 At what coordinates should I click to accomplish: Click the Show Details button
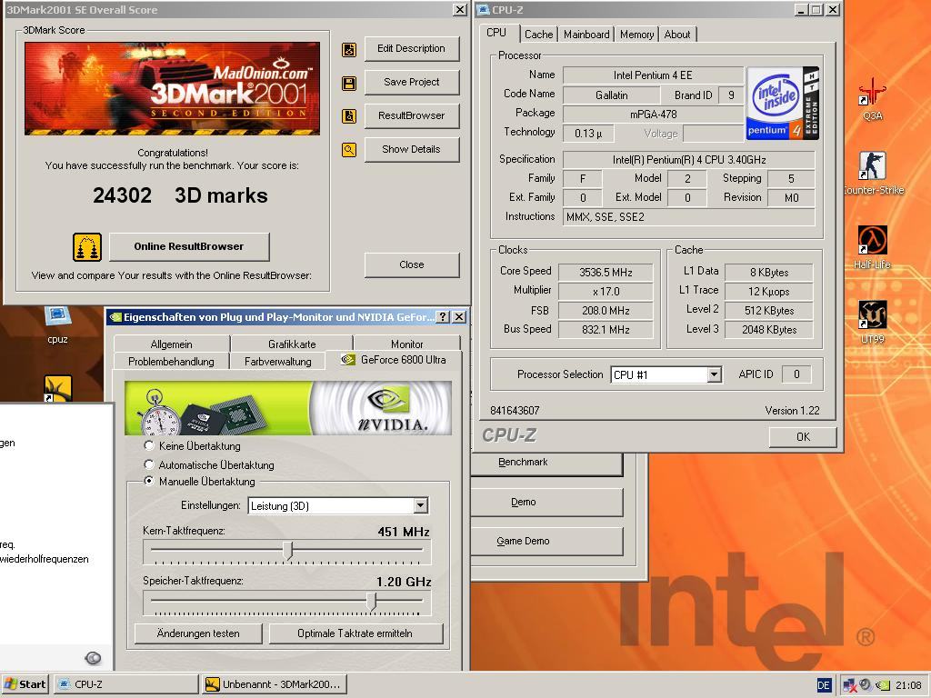pyautogui.click(x=412, y=149)
